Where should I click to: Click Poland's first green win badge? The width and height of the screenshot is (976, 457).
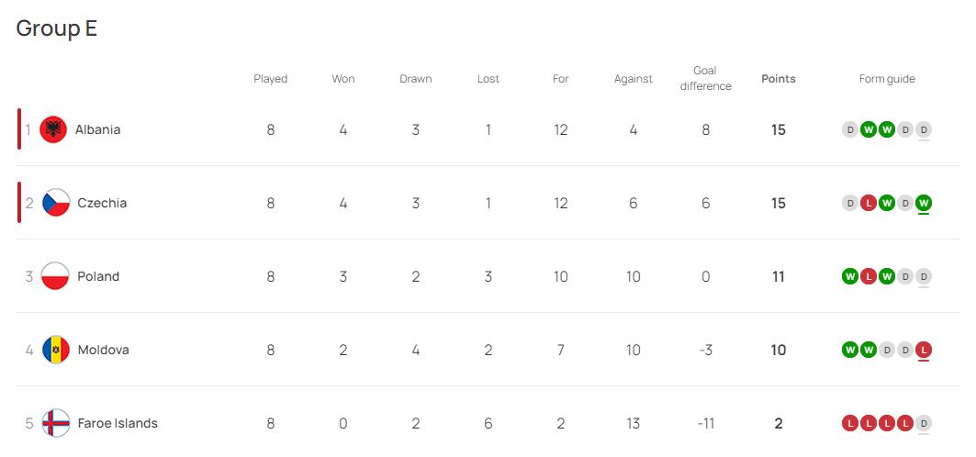pos(850,276)
